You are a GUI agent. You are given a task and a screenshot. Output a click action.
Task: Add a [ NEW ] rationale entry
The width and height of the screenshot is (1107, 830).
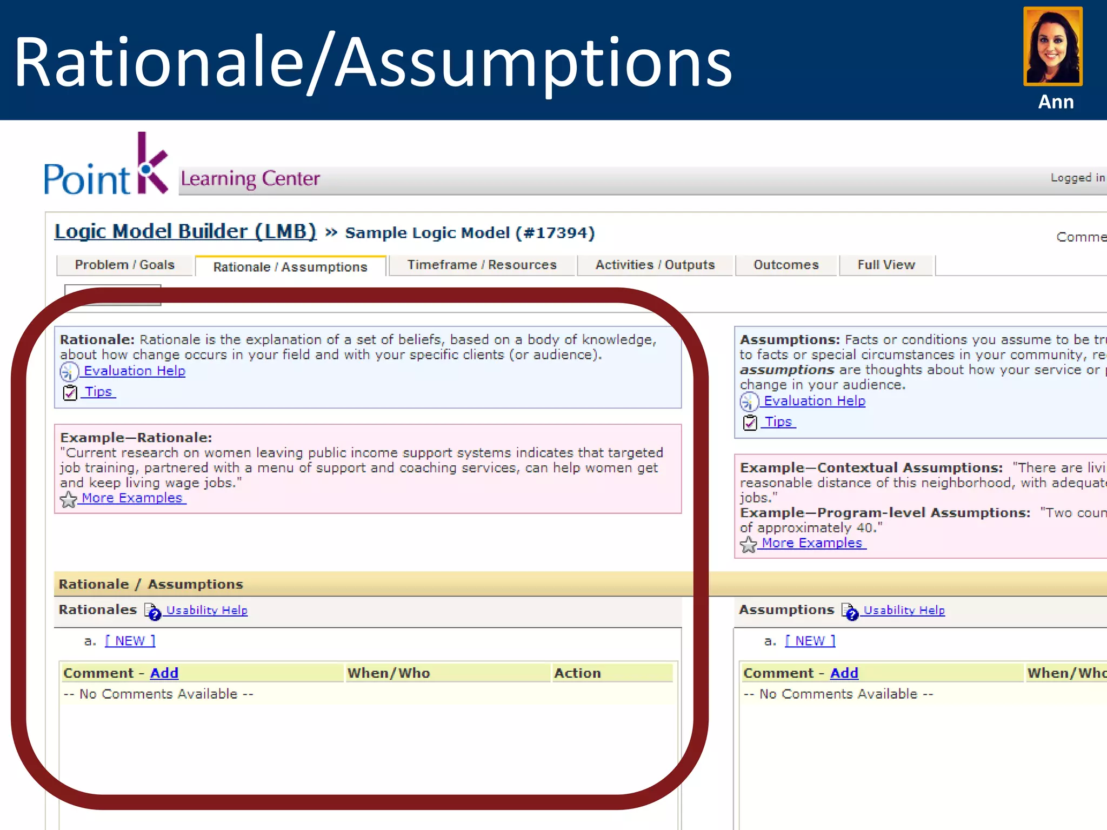pyautogui.click(x=130, y=641)
